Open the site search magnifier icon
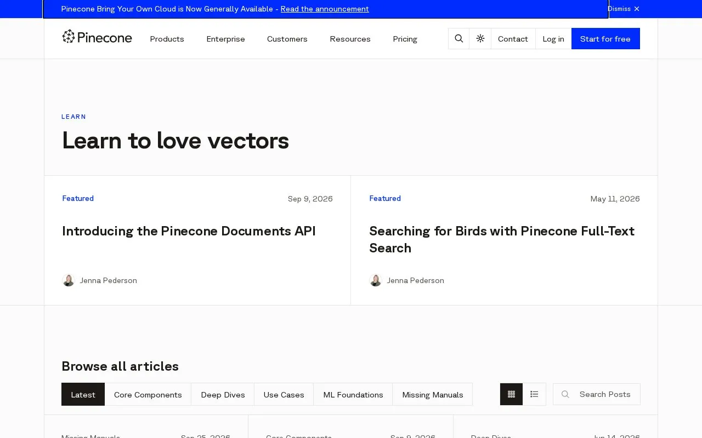Image resolution: width=702 pixels, height=438 pixels. point(459,38)
